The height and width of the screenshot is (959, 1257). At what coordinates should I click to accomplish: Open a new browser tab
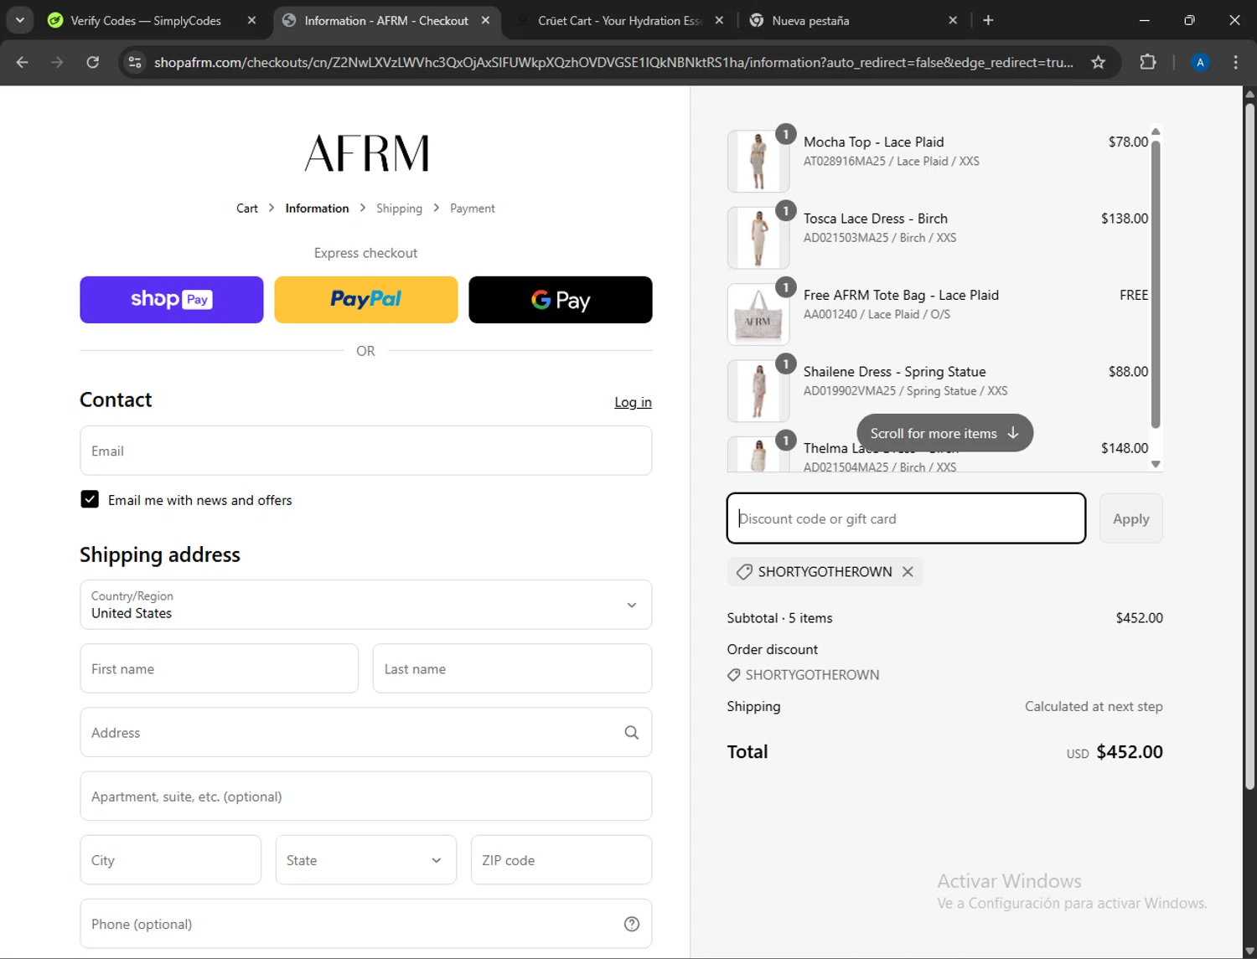[x=988, y=20]
